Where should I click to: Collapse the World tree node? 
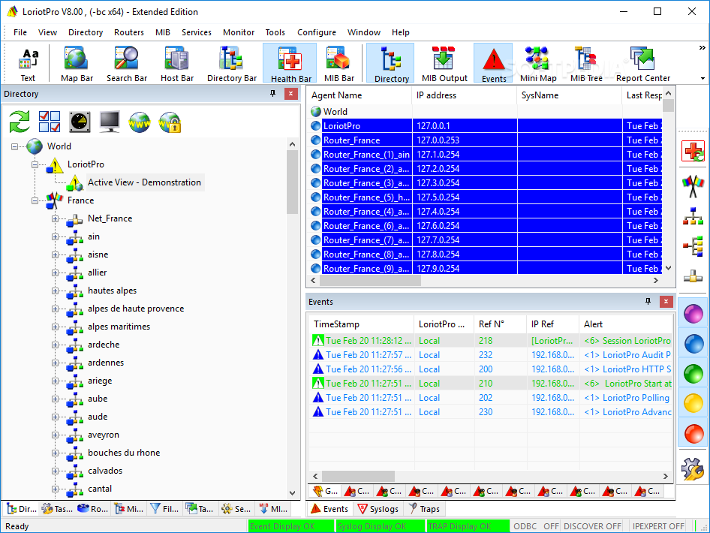[x=14, y=146]
